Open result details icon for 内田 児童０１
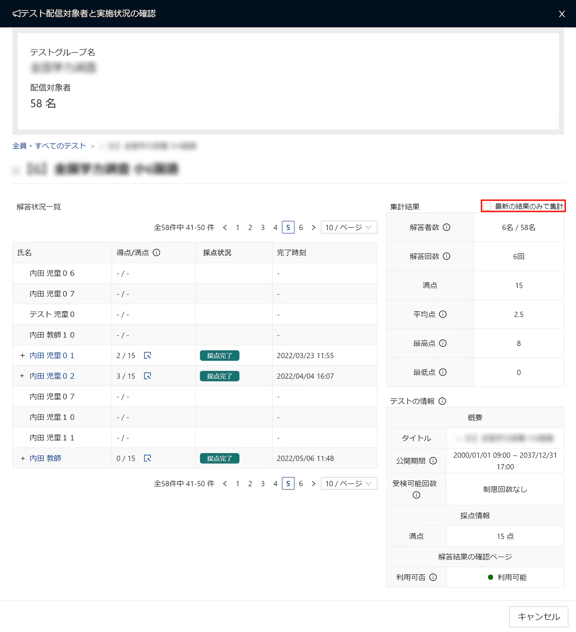This screenshot has width=576, height=632. pos(147,355)
